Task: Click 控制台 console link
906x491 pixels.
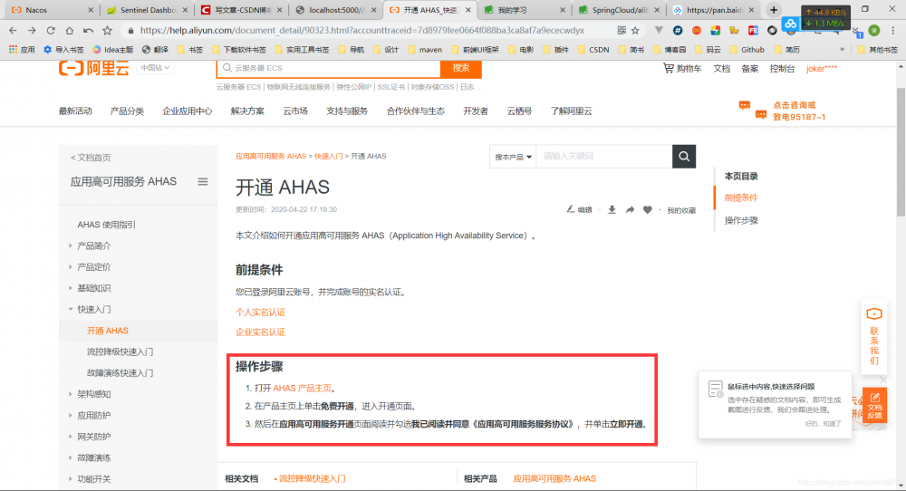Action: coord(782,69)
